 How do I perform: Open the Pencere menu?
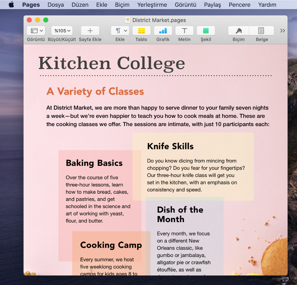coord(239,4)
